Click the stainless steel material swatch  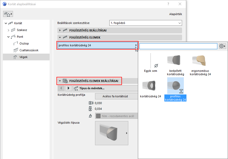[98, 116]
